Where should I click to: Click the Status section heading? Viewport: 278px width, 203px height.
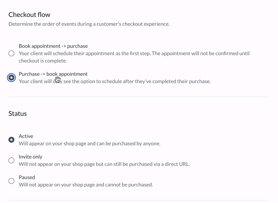coord(18,114)
